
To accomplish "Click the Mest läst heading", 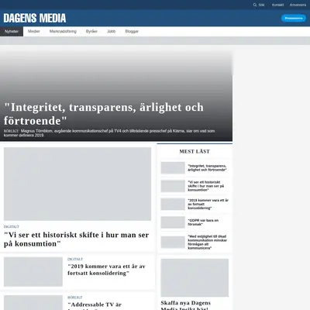I will (x=195, y=152).
